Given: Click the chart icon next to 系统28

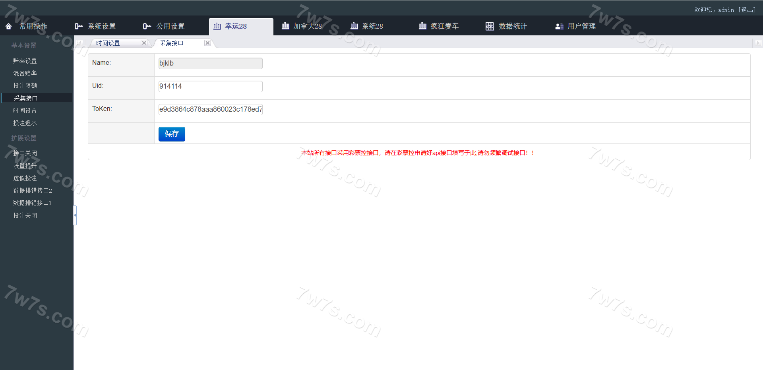Looking at the screenshot, I should [x=354, y=26].
